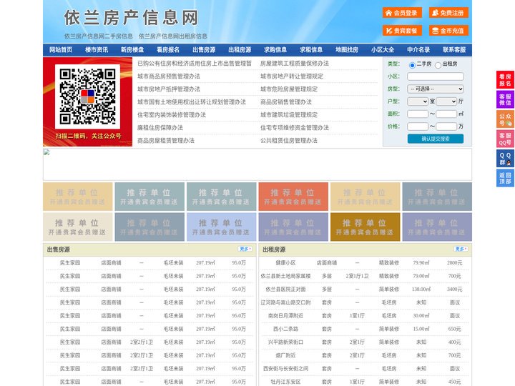515x386 pixels.
Task: Click the minimum 价格 input field
Action: (x=418, y=127)
